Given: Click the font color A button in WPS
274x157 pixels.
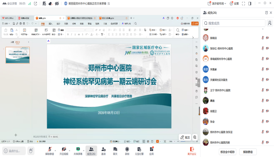Looking at the screenshot, I should point(92,34).
